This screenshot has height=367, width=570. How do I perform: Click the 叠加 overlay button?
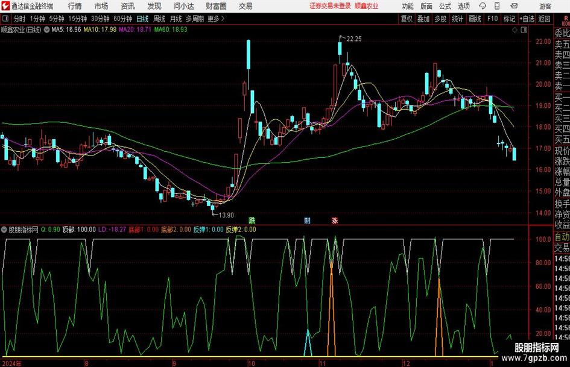pos(423,19)
